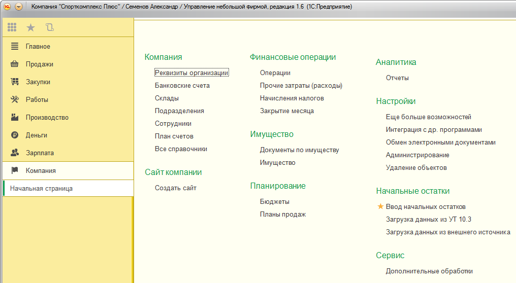The height and width of the screenshot is (283, 516).
Task: Click the Деньги ruble coin icon
Action: [x=15, y=135]
